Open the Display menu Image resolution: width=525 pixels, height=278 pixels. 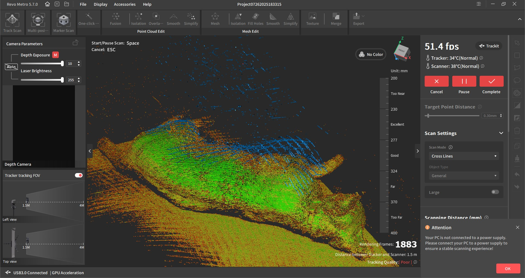coord(100,4)
